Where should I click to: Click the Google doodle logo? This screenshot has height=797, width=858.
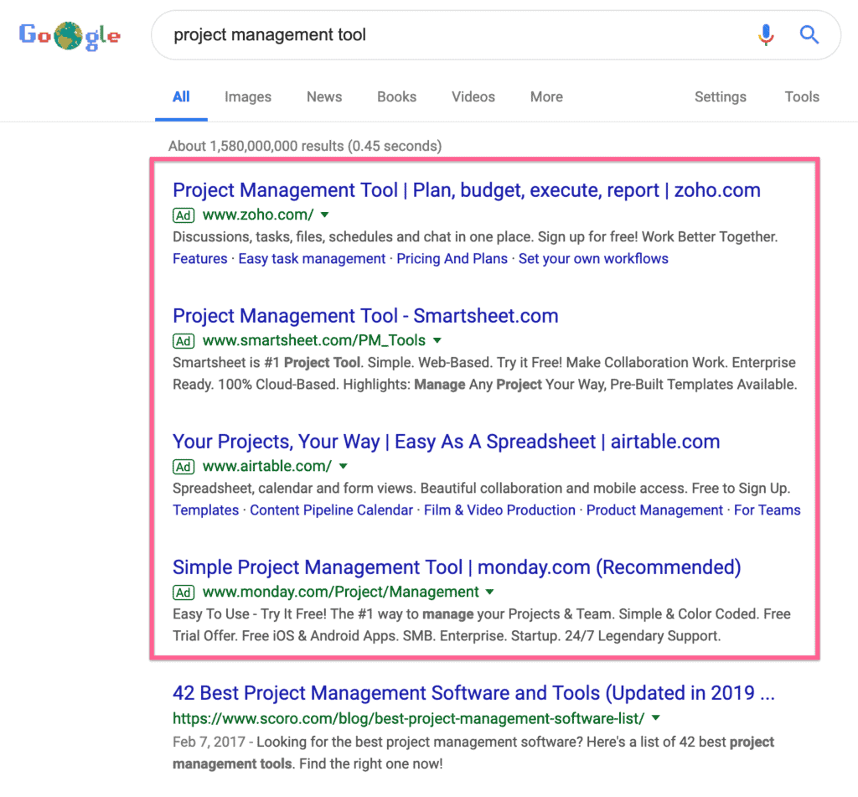[70, 35]
